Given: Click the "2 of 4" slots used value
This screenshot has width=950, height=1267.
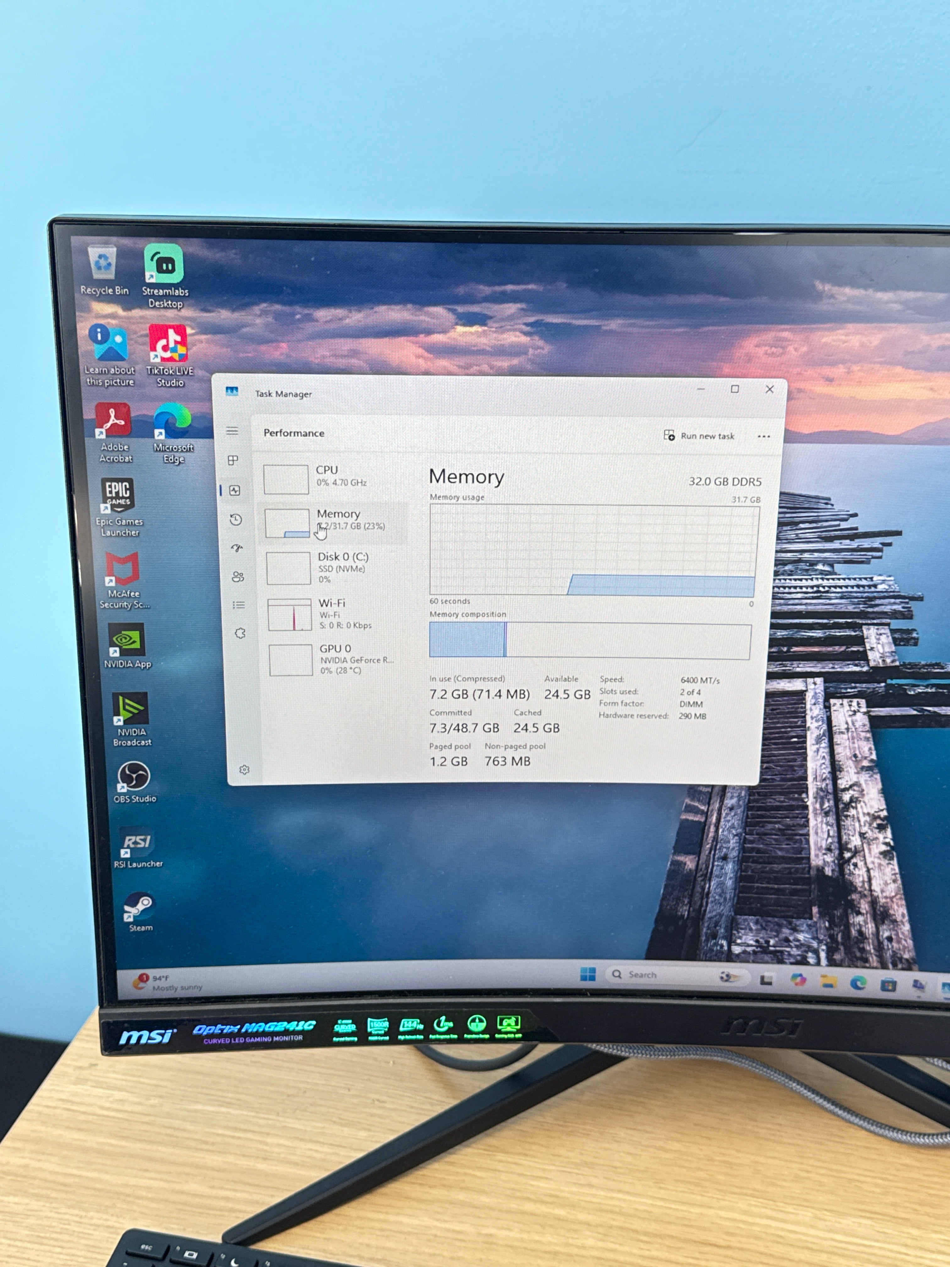Looking at the screenshot, I should (x=690, y=692).
